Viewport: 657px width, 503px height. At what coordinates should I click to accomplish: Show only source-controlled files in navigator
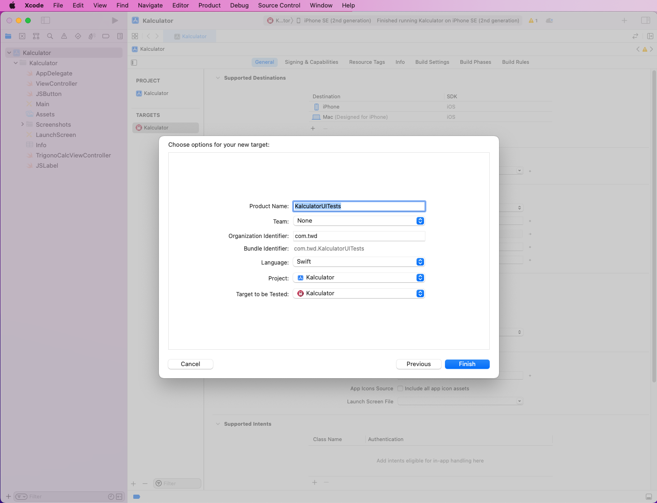pyautogui.click(x=119, y=496)
